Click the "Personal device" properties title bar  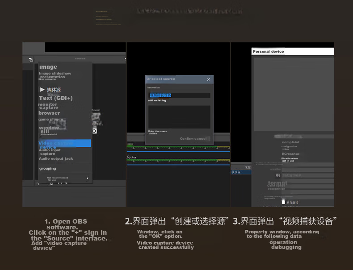(293, 51)
